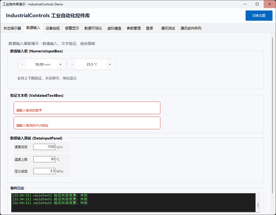Viewport: 276px width, 215px height.
Task: Click the 温度上限 label
Action: click(x=21, y=159)
